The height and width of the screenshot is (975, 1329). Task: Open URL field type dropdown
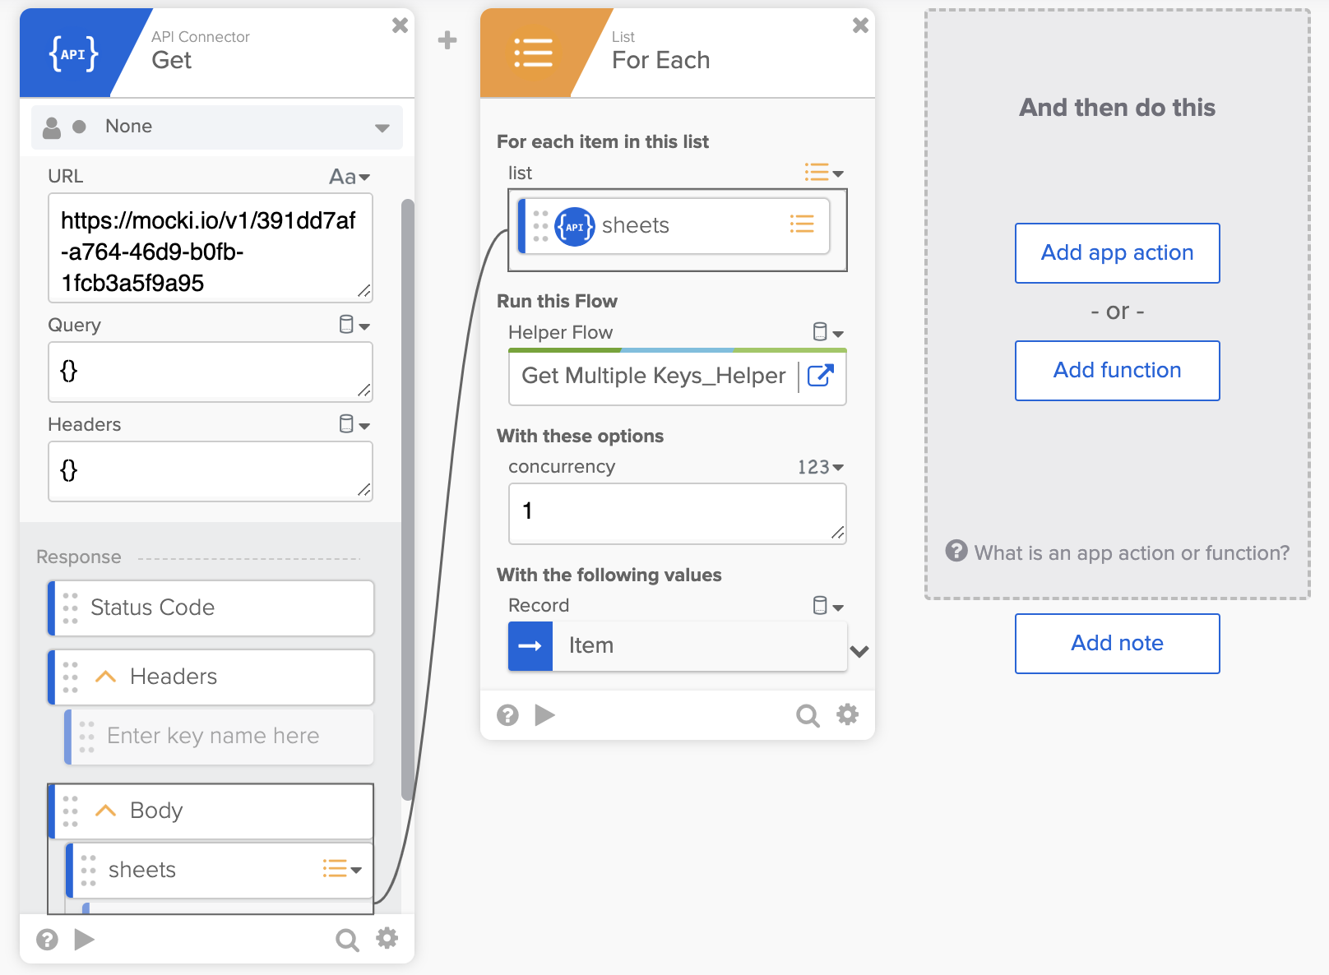pos(350,177)
